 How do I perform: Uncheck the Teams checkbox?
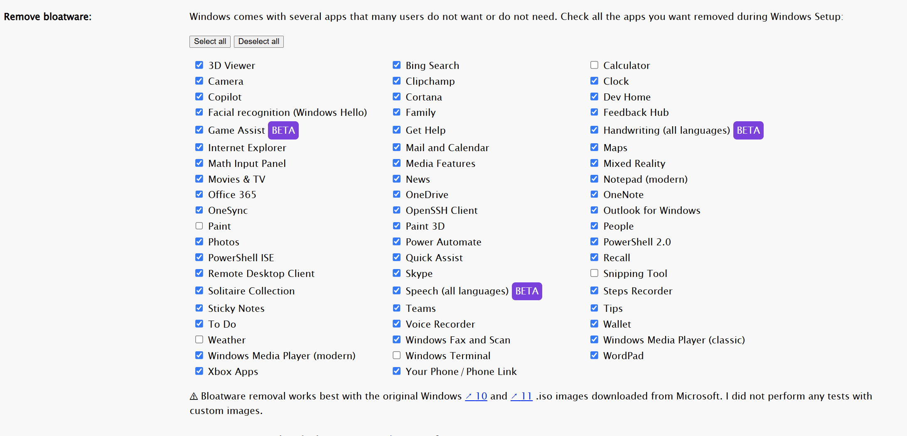coord(397,308)
